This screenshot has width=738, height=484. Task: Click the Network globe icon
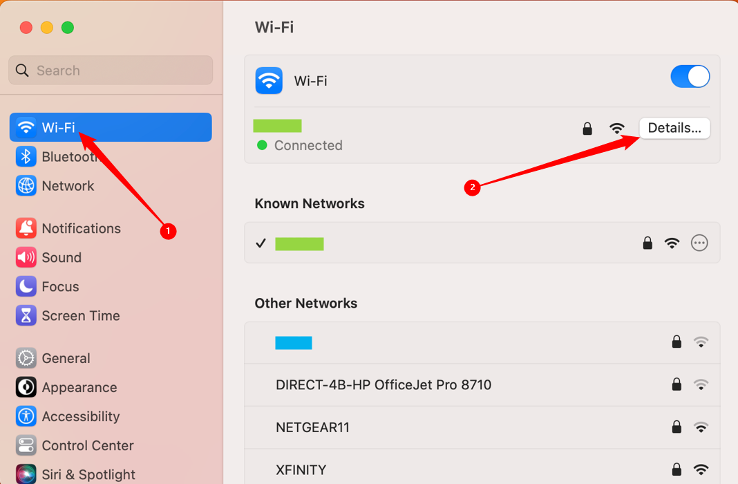[26, 185]
